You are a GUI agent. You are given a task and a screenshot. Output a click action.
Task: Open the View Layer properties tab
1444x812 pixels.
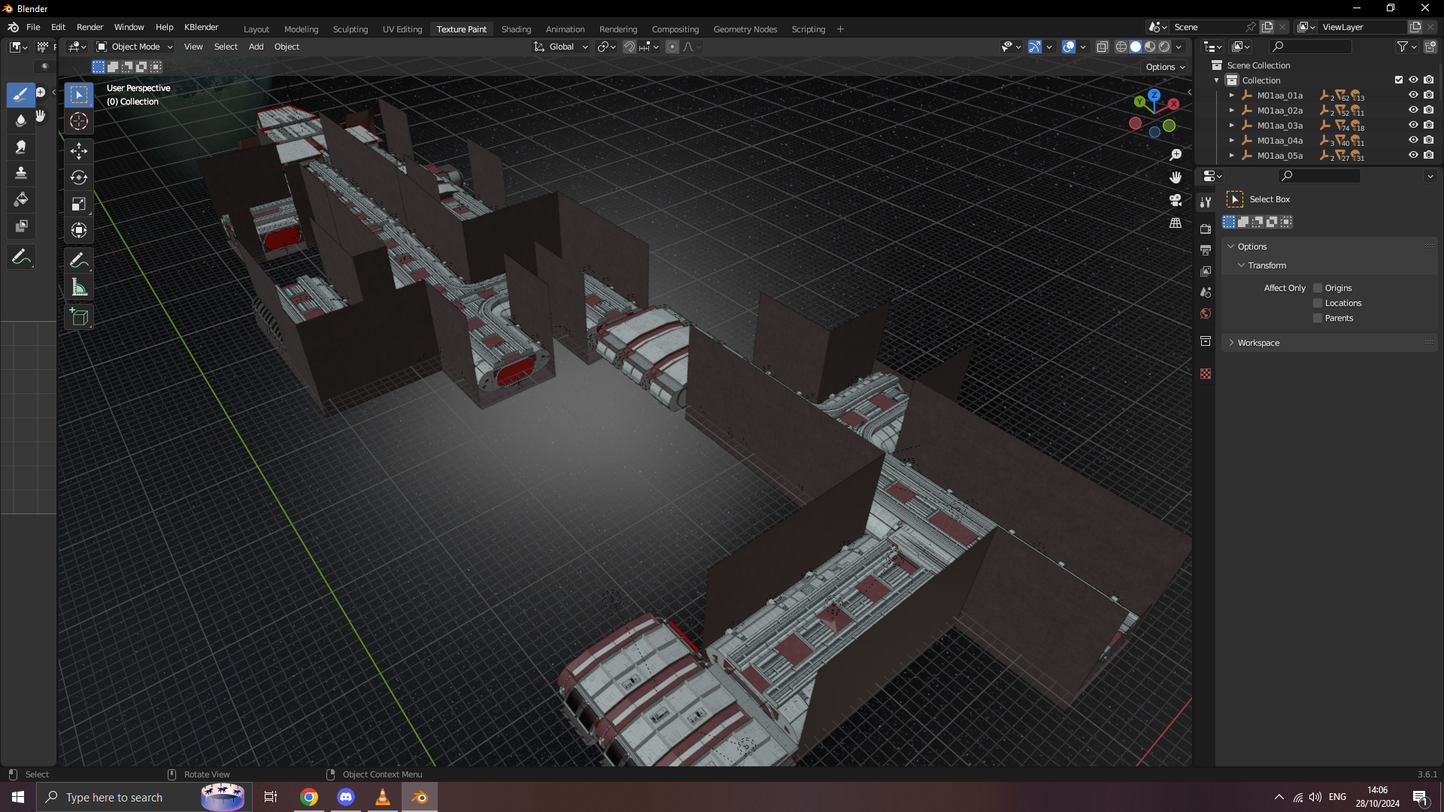pyautogui.click(x=1206, y=271)
